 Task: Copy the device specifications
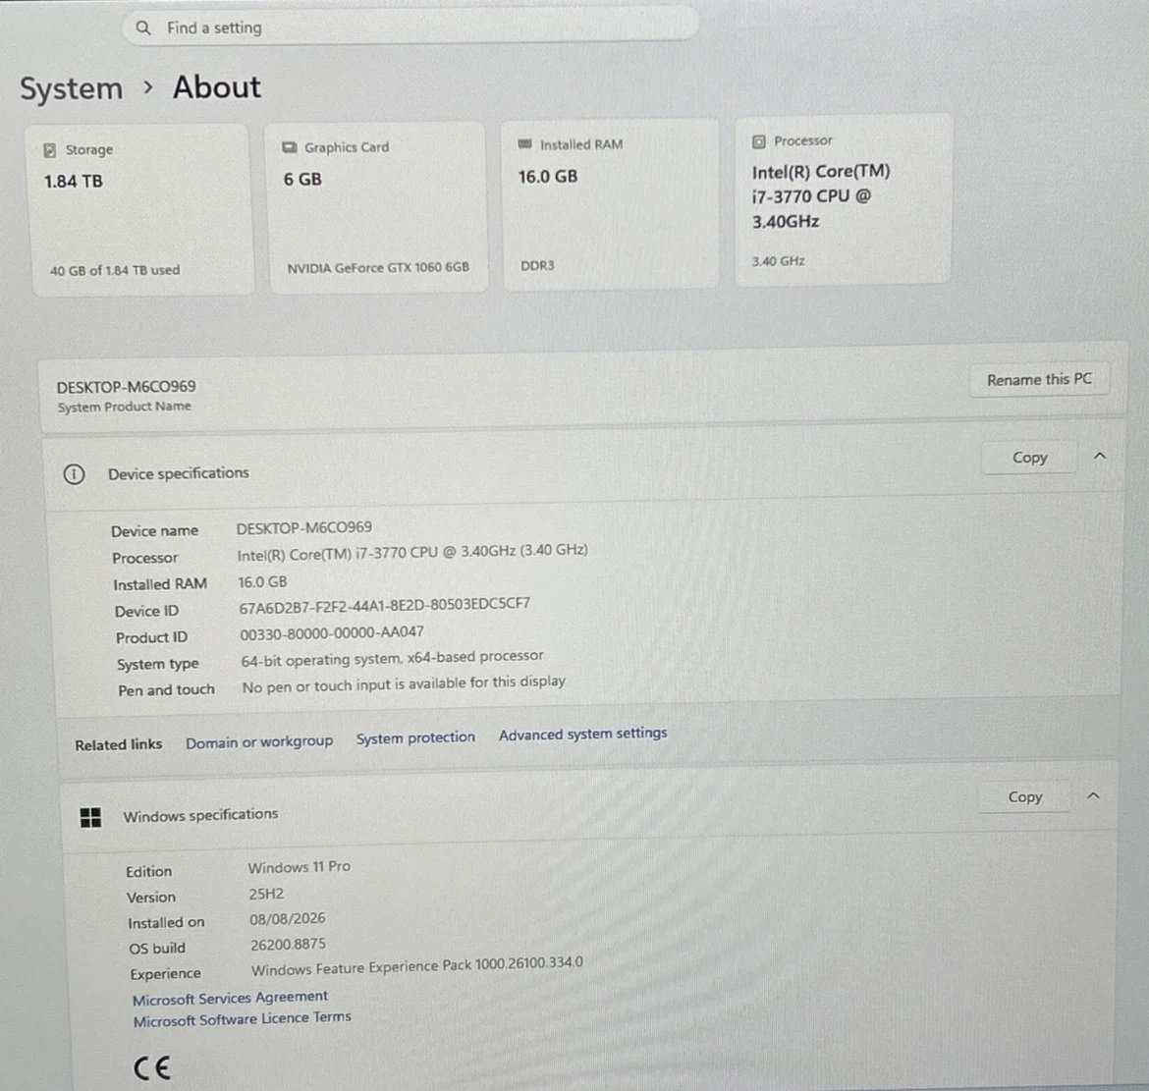(1029, 458)
